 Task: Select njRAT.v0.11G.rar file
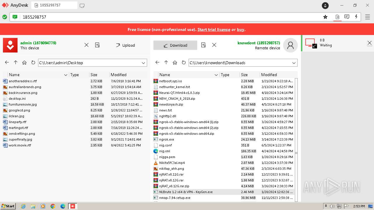tap(224, 174)
